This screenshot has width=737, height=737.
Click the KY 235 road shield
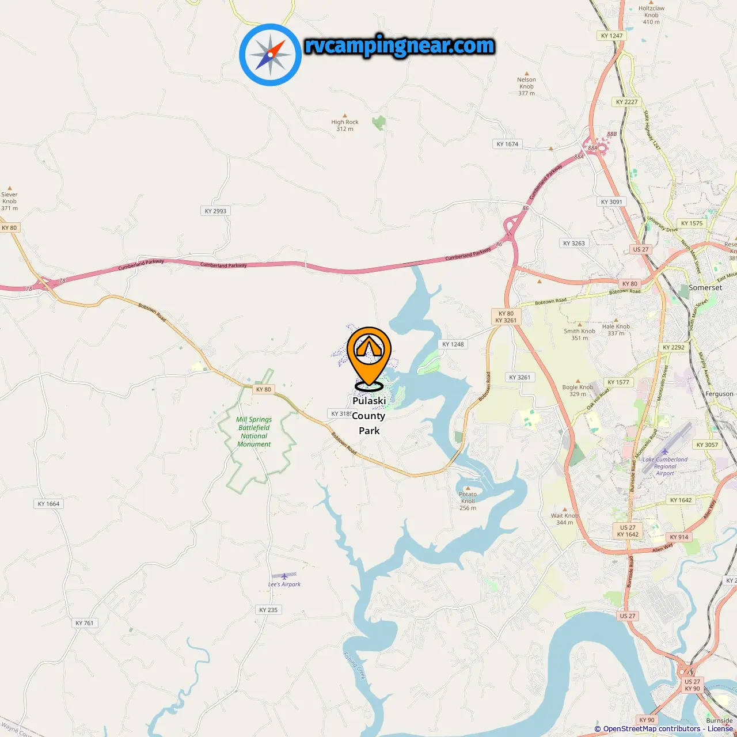tap(268, 610)
